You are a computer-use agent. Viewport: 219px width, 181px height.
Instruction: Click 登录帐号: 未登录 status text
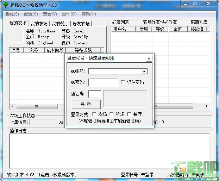tap(137, 175)
